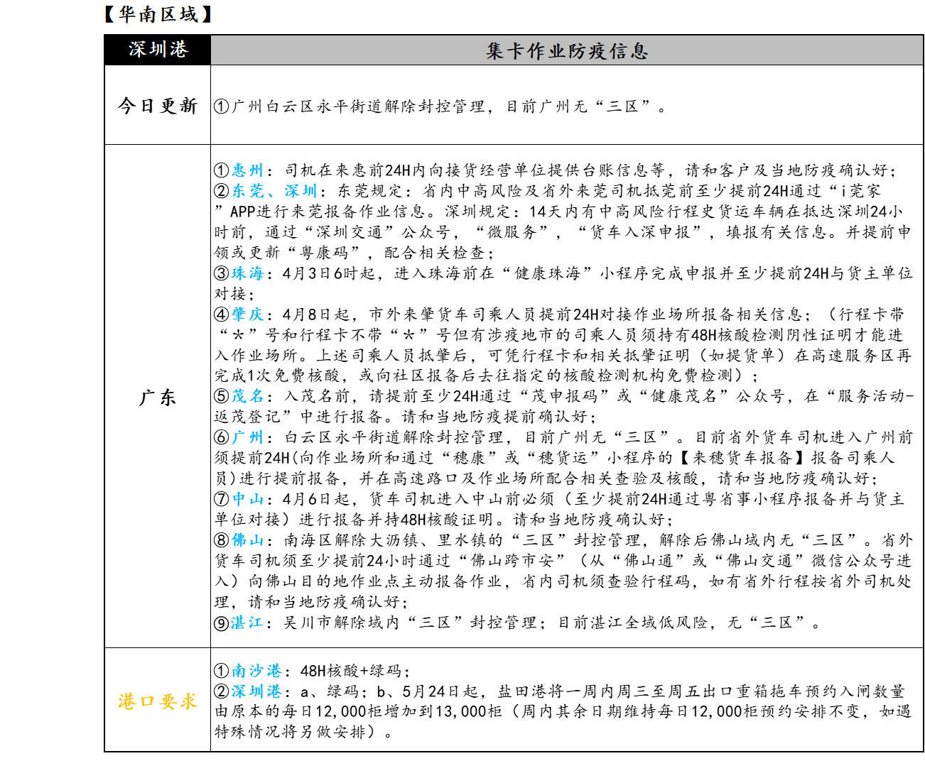The height and width of the screenshot is (778, 925).
Task: Click the text 4月6日起 in the 中山 item
Action: click(317, 499)
